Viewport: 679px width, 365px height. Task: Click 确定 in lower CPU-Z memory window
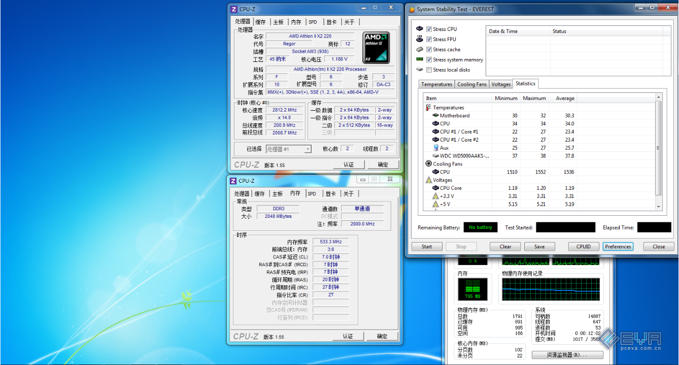pos(382,336)
